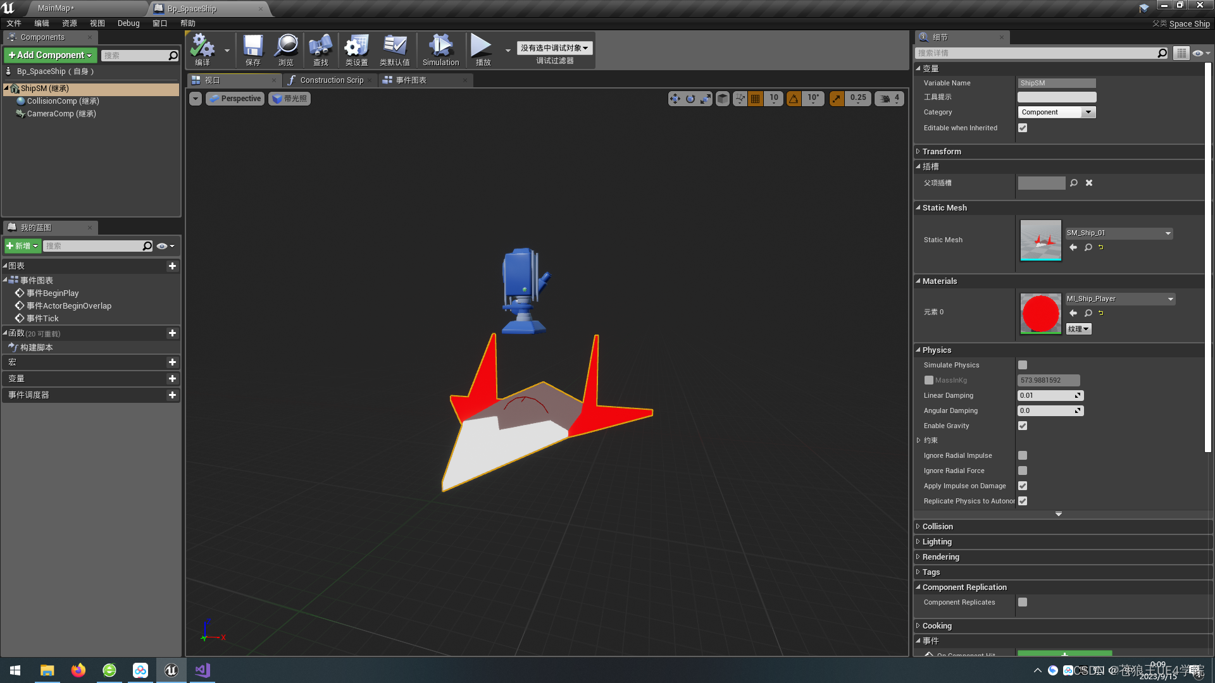Open the Category Component dropdown
This screenshot has width=1215, height=683.
1056,112
